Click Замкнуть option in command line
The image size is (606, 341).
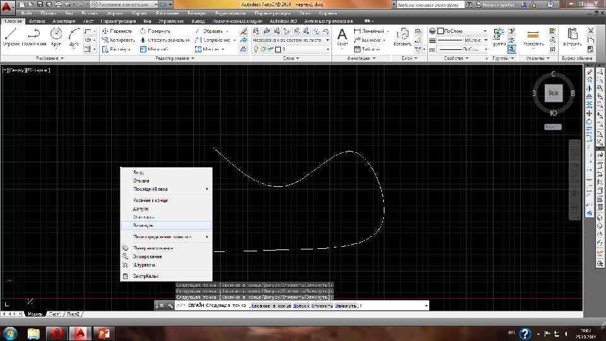[x=346, y=306]
